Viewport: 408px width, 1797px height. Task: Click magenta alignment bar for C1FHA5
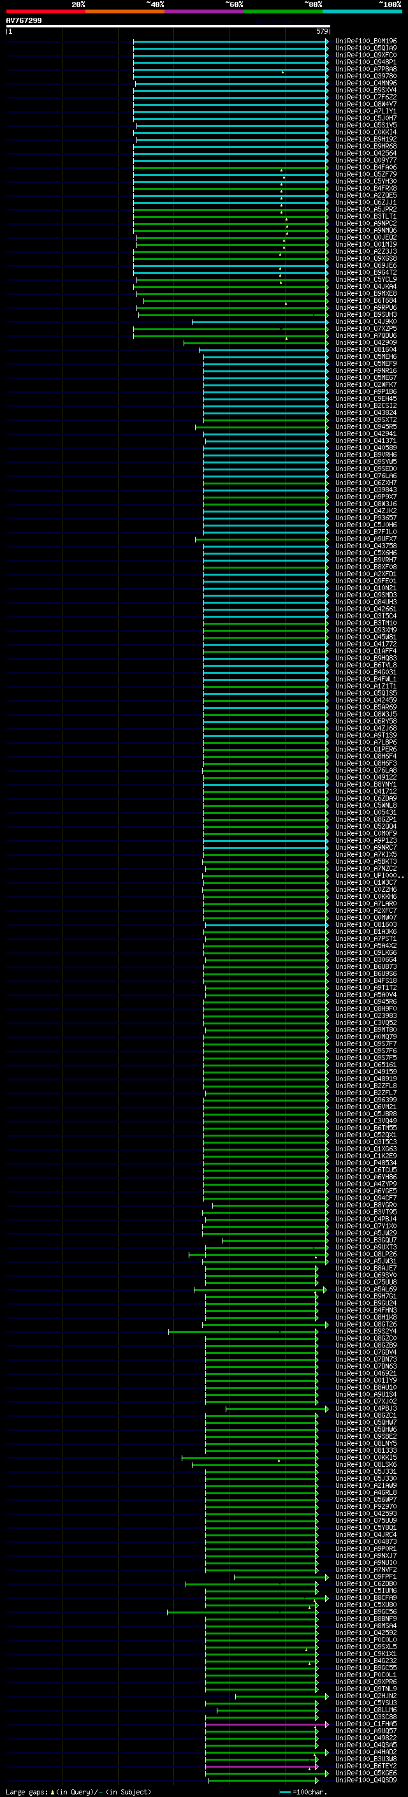(x=266, y=1724)
